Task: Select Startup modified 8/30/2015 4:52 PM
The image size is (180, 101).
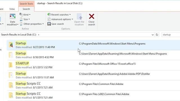Action: click(93, 55)
